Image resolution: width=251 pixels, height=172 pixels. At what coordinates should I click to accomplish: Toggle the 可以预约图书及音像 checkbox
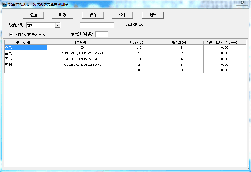coord(11,34)
